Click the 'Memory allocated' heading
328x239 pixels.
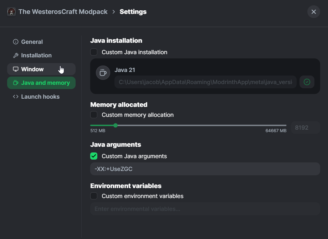119,105
